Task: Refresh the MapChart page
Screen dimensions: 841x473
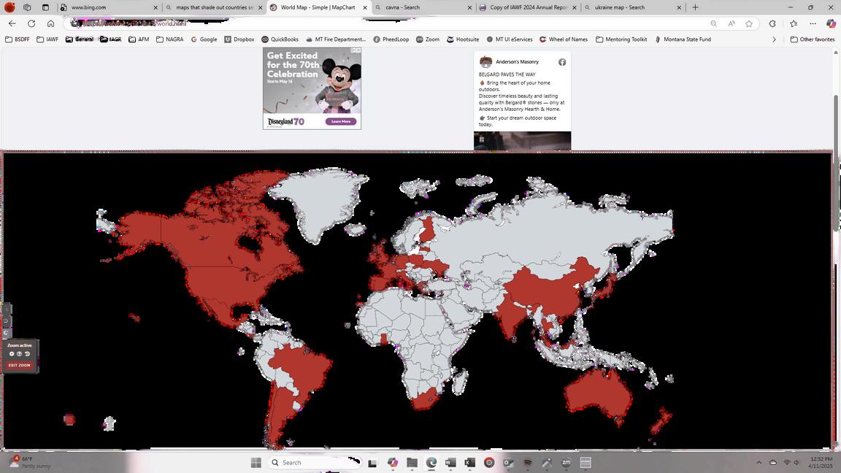Action: coord(31,23)
